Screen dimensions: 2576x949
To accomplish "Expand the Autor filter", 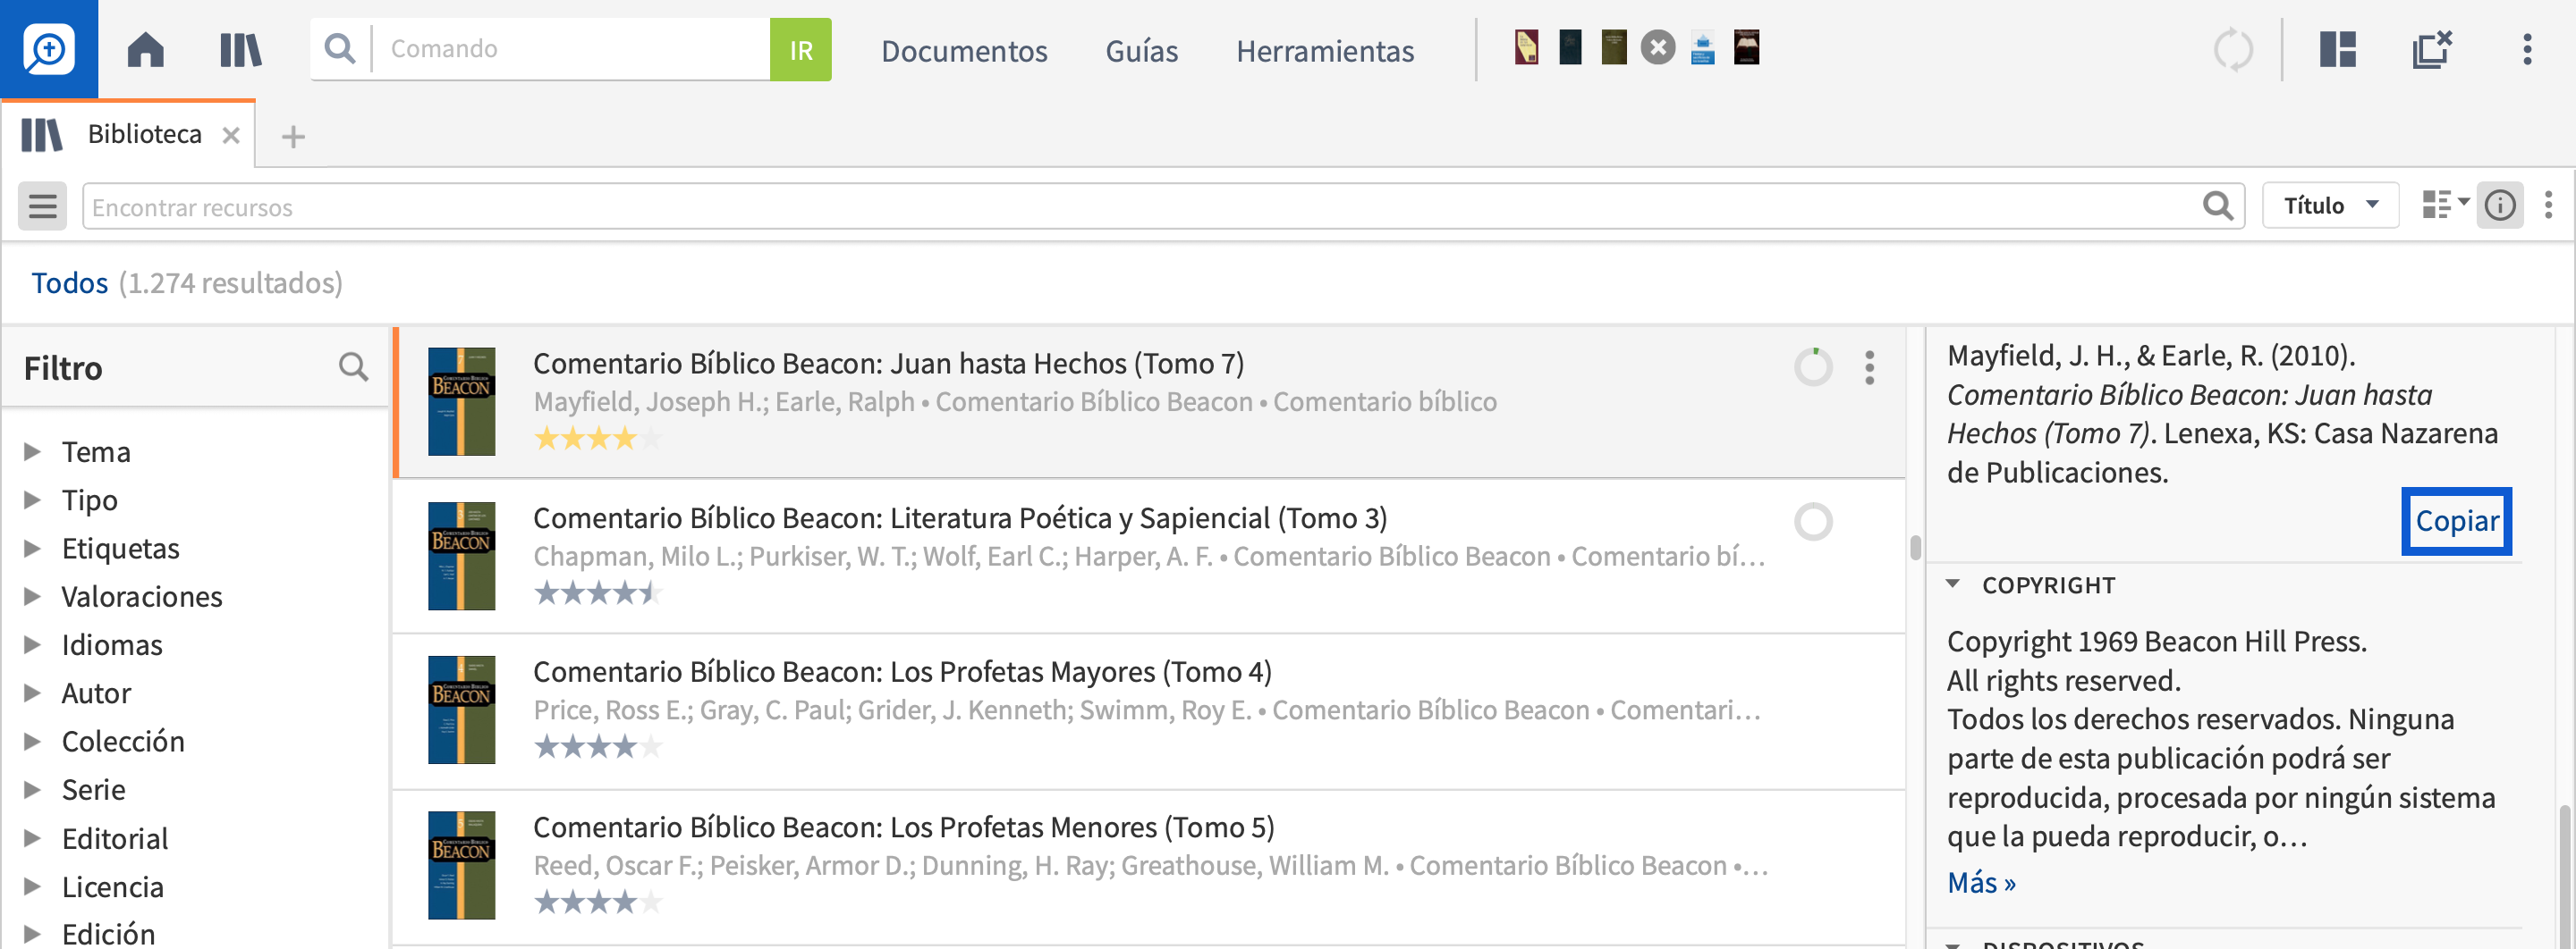I will coord(32,693).
